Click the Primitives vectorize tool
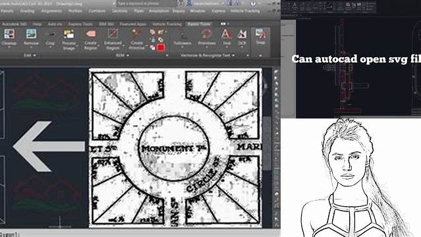 coord(206,38)
